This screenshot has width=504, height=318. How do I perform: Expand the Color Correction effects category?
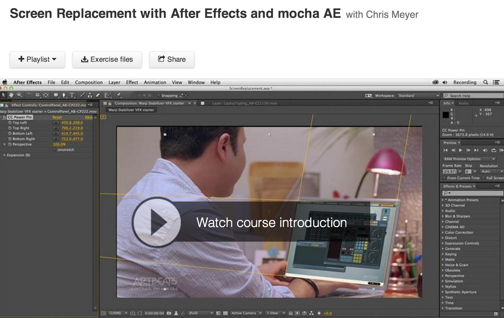(x=443, y=232)
